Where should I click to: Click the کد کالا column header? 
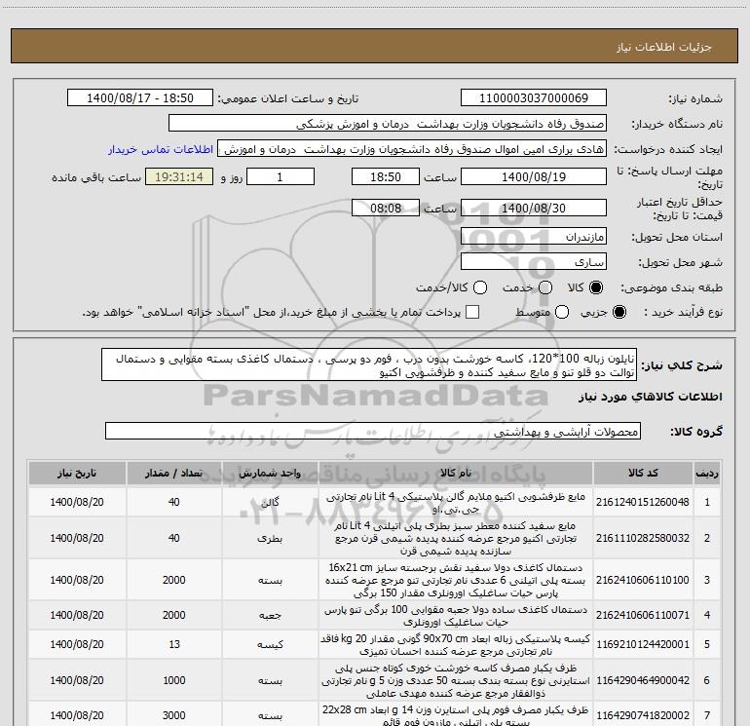pos(643,473)
